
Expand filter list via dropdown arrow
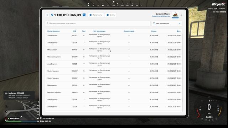[x=180, y=23]
